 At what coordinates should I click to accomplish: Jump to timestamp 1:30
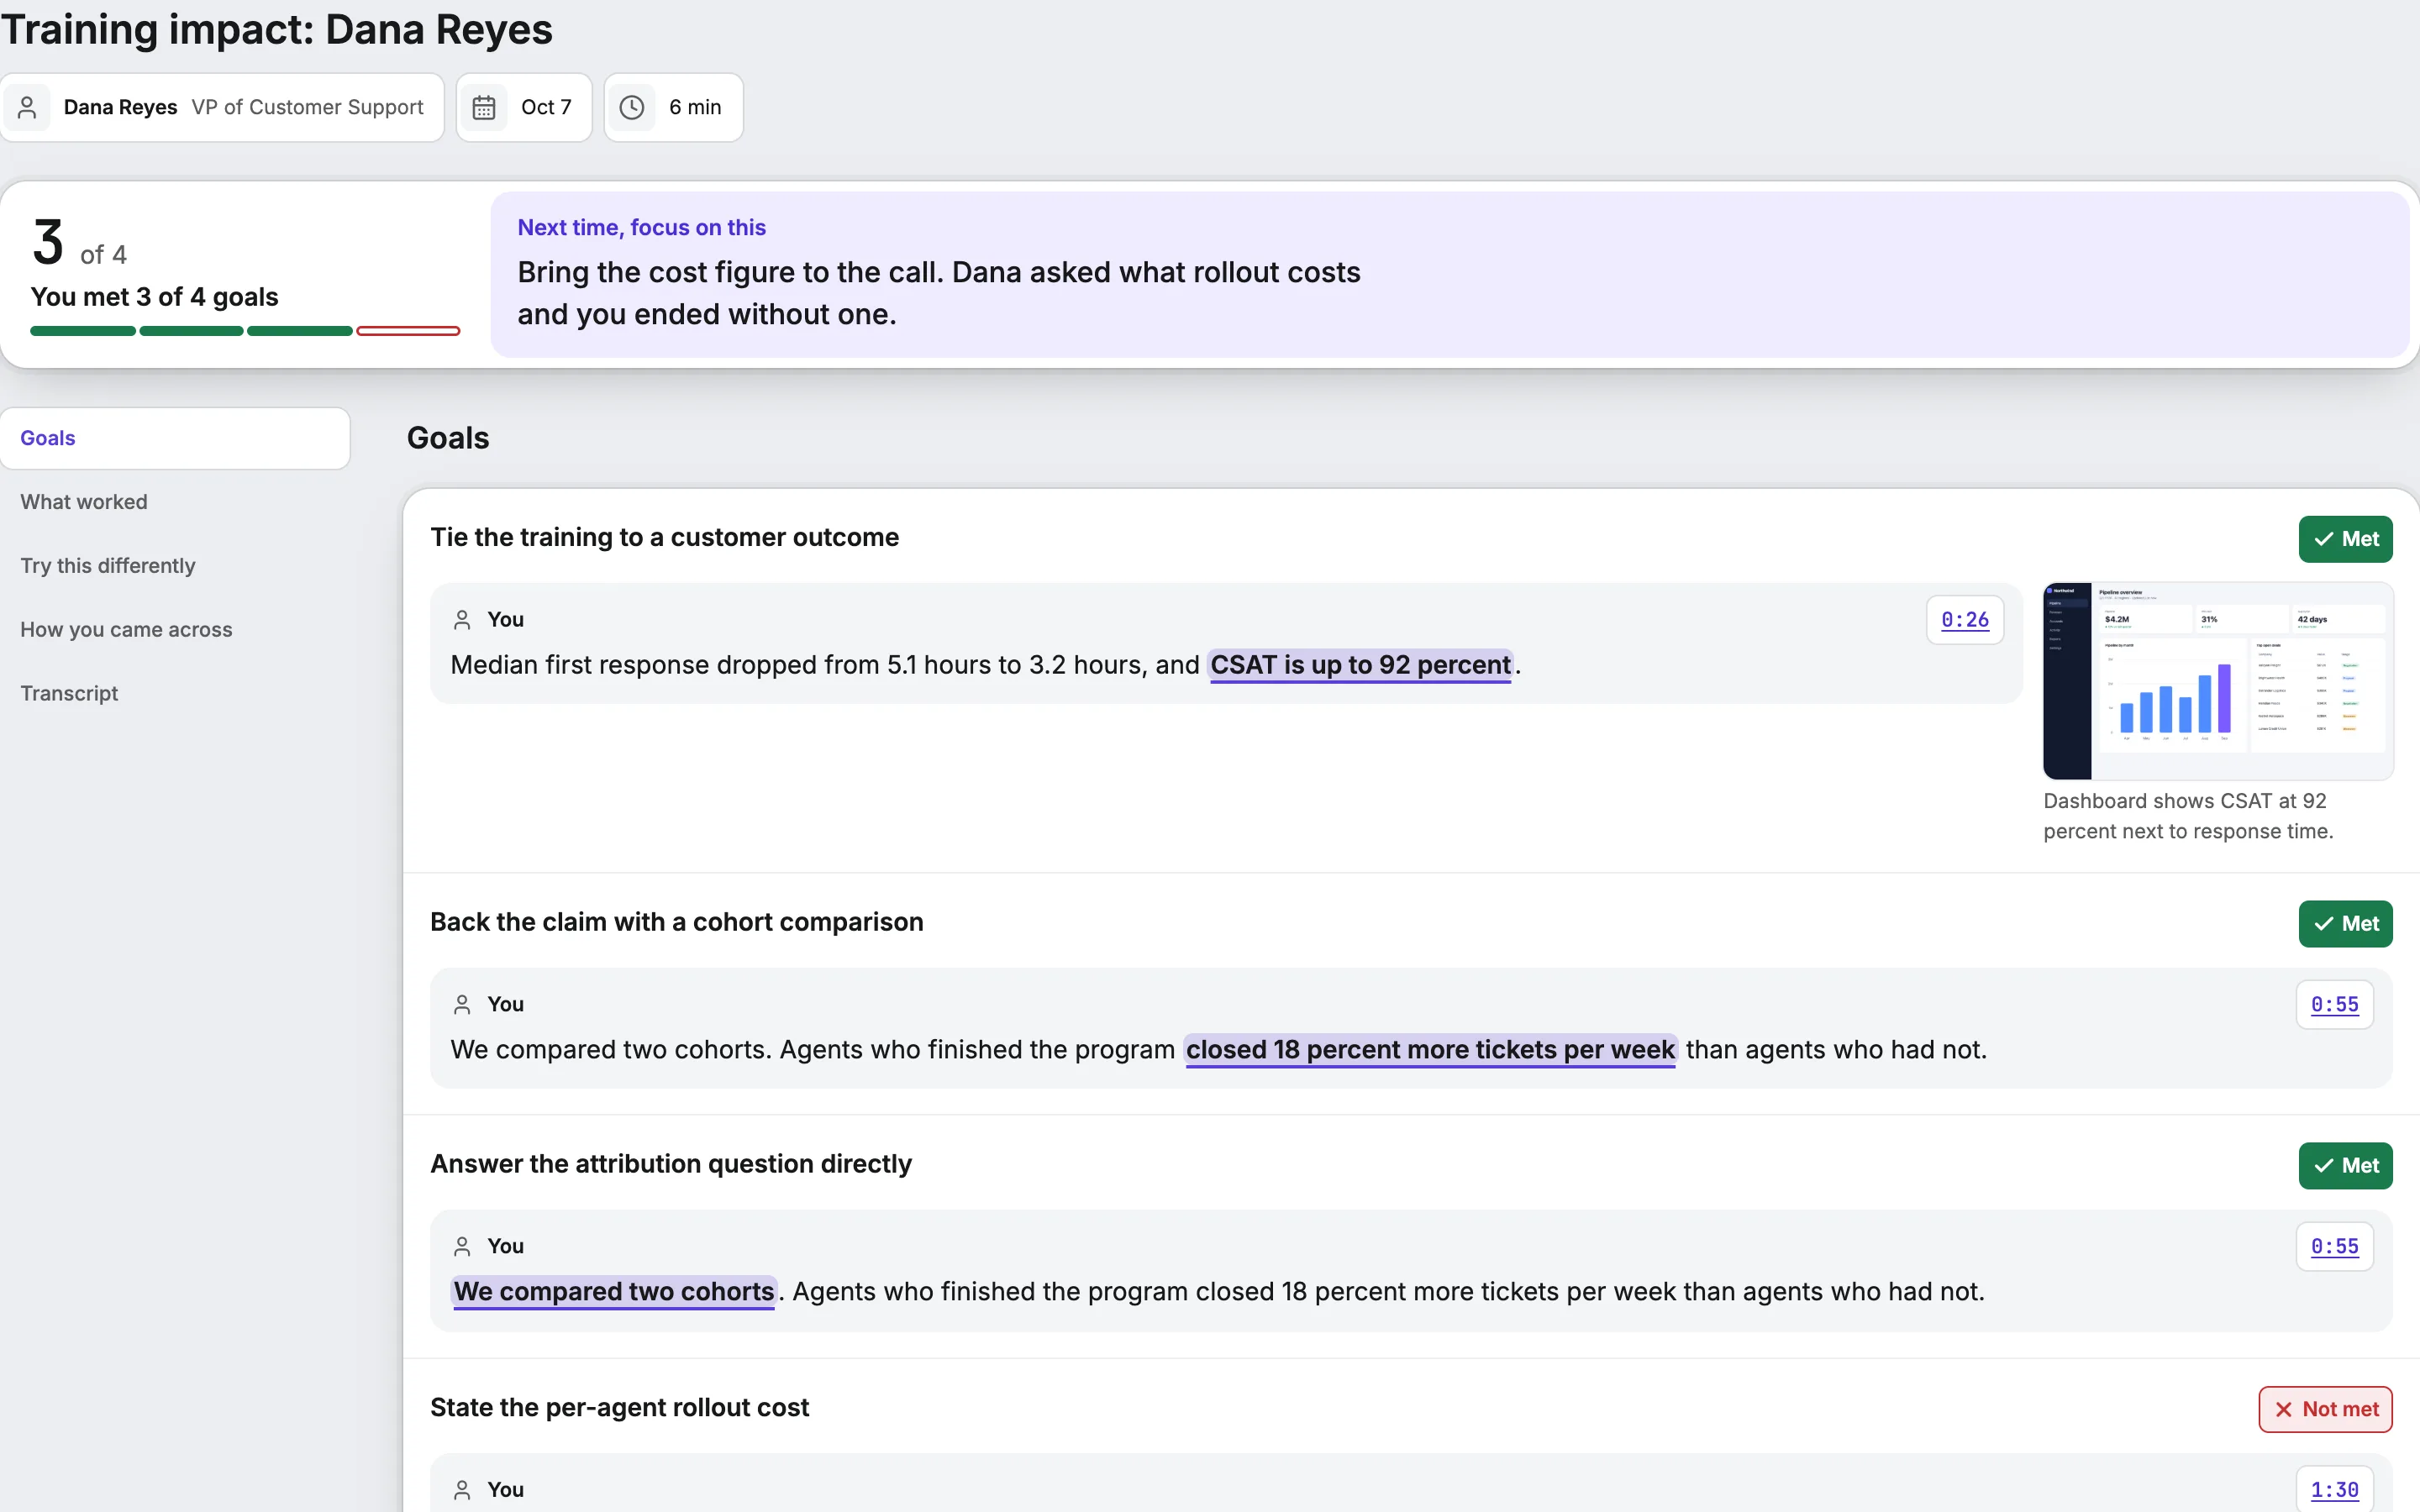click(x=2334, y=1490)
